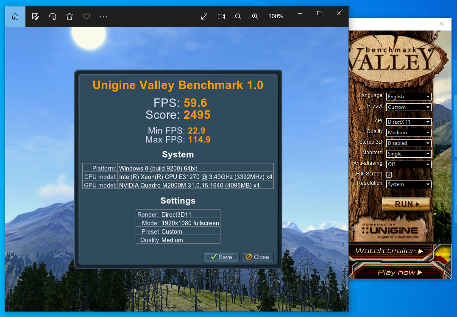Open the Photos home collection icon
Viewport: 457px width, 317px height.
[x=15, y=17]
